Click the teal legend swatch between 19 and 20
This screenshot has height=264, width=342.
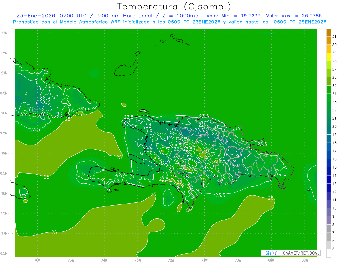point(329,130)
